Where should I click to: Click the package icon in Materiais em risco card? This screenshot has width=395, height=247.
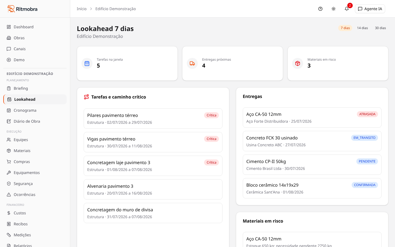(298, 63)
